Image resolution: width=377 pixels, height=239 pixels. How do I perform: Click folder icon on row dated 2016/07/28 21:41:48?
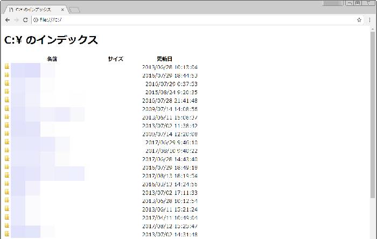tap(7, 100)
